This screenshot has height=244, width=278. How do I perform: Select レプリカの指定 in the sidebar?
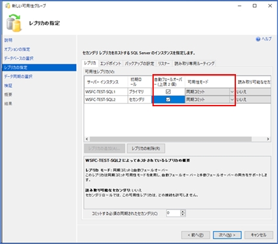pos(39,68)
